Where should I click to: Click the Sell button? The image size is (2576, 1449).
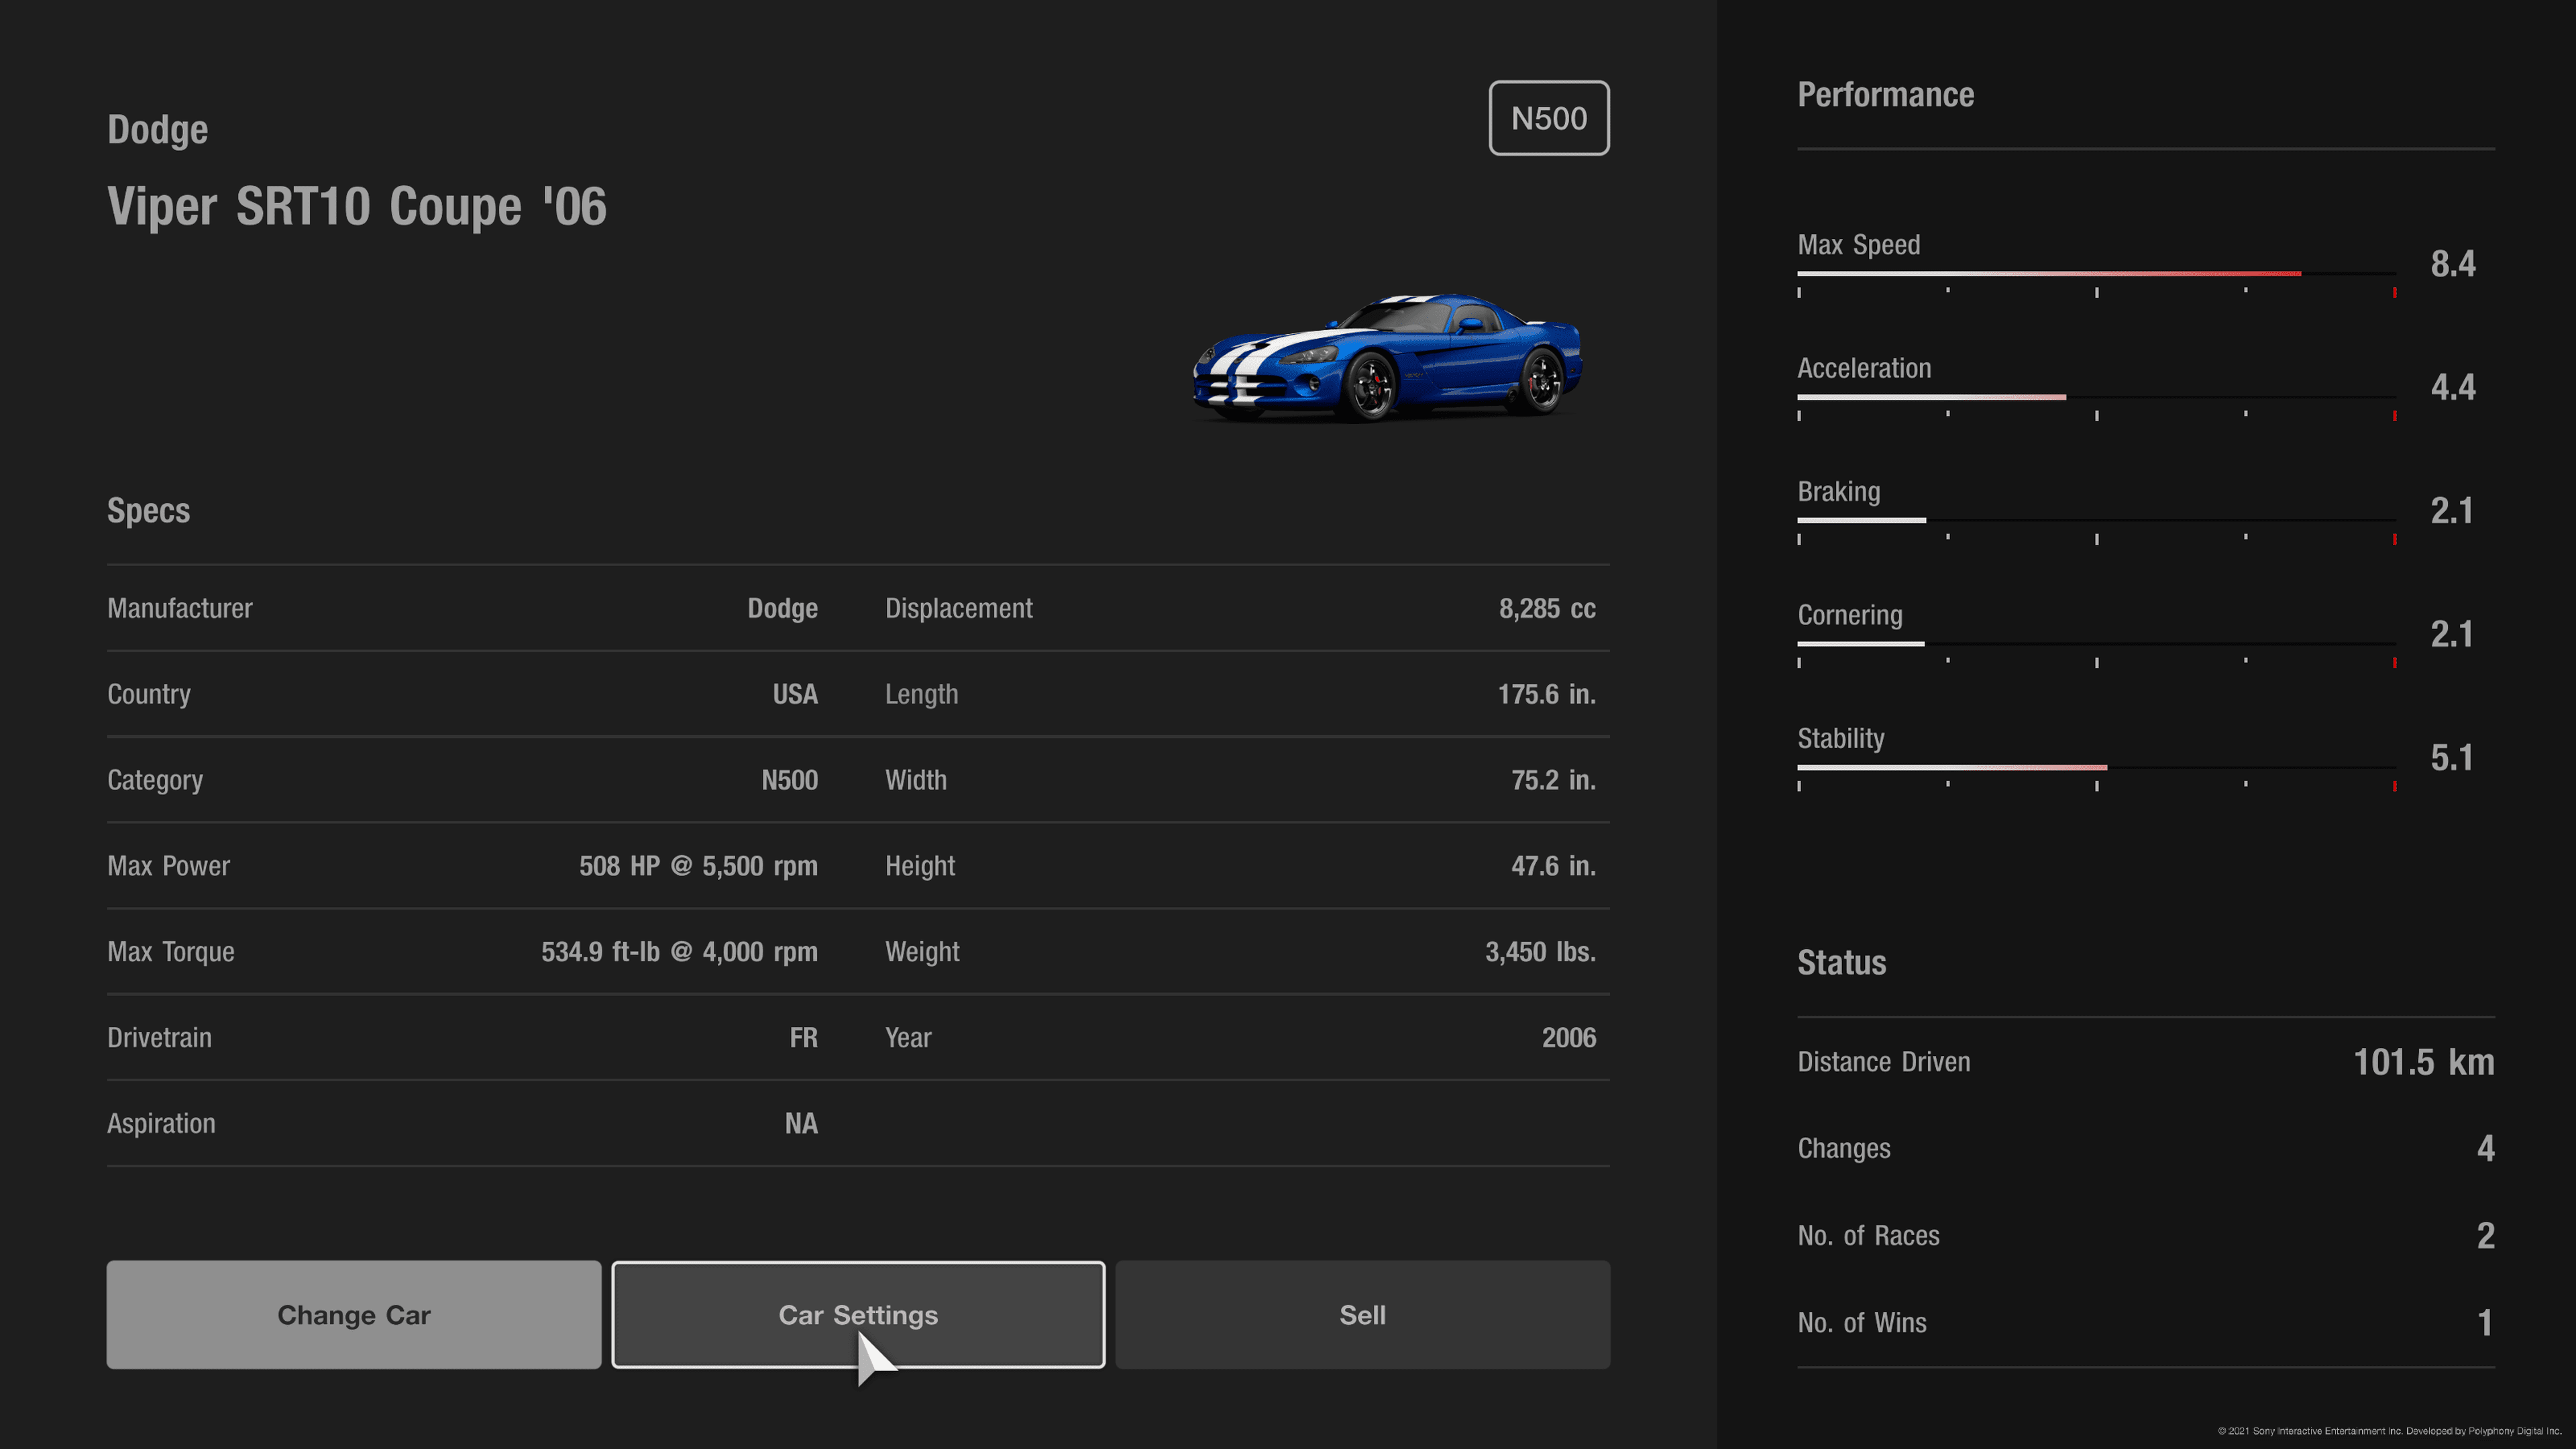(x=1362, y=1315)
